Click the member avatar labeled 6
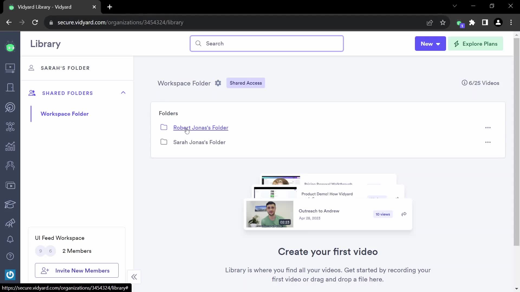520x292 pixels. click(50, 251)
